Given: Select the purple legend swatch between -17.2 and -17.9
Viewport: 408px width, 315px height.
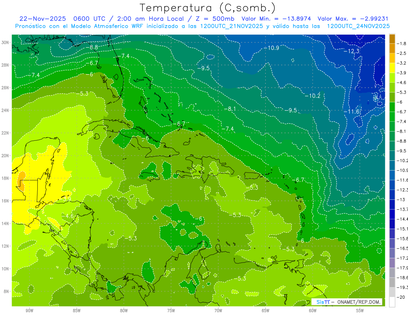Looking at the screenshot, I should (392, 263).
